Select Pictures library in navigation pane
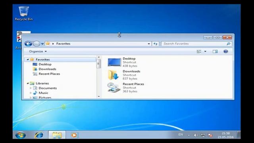 click(x=45, y=97)
